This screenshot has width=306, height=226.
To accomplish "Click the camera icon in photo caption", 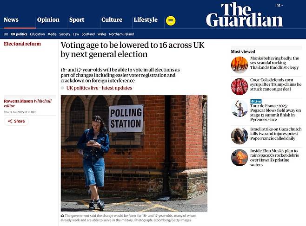I will tap(63, 216).
